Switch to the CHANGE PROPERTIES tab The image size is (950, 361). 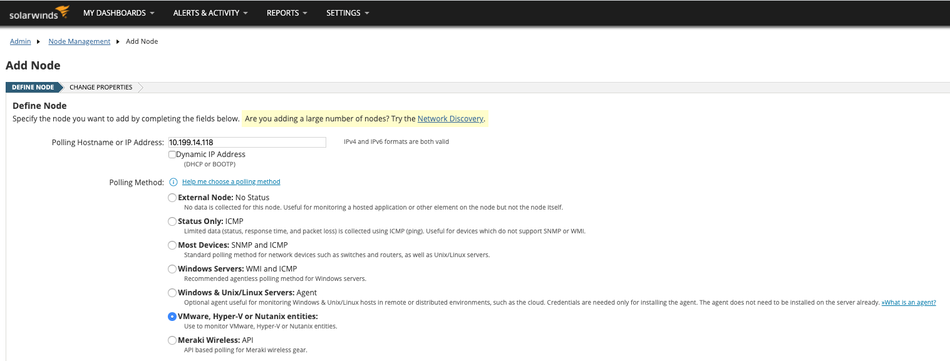point(101,87)
